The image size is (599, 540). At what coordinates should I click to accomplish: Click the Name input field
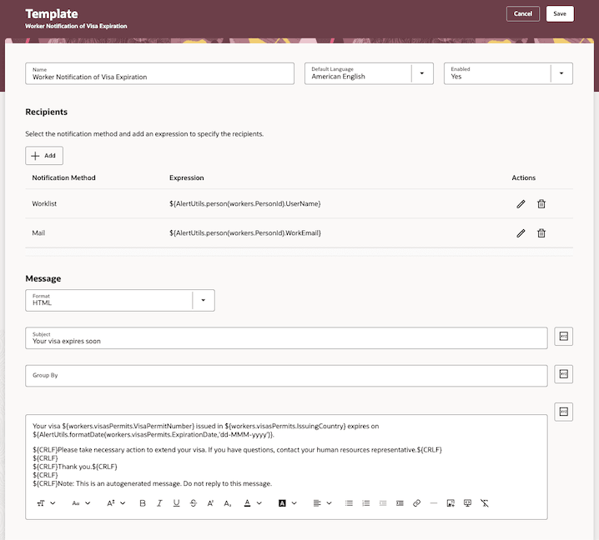(159, 73)
